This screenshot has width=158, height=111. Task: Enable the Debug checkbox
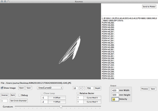click(19, 95)
